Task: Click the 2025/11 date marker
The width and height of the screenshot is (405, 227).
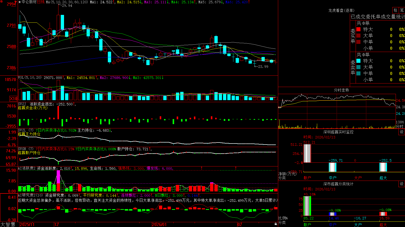Action: [x=27, y=224]
